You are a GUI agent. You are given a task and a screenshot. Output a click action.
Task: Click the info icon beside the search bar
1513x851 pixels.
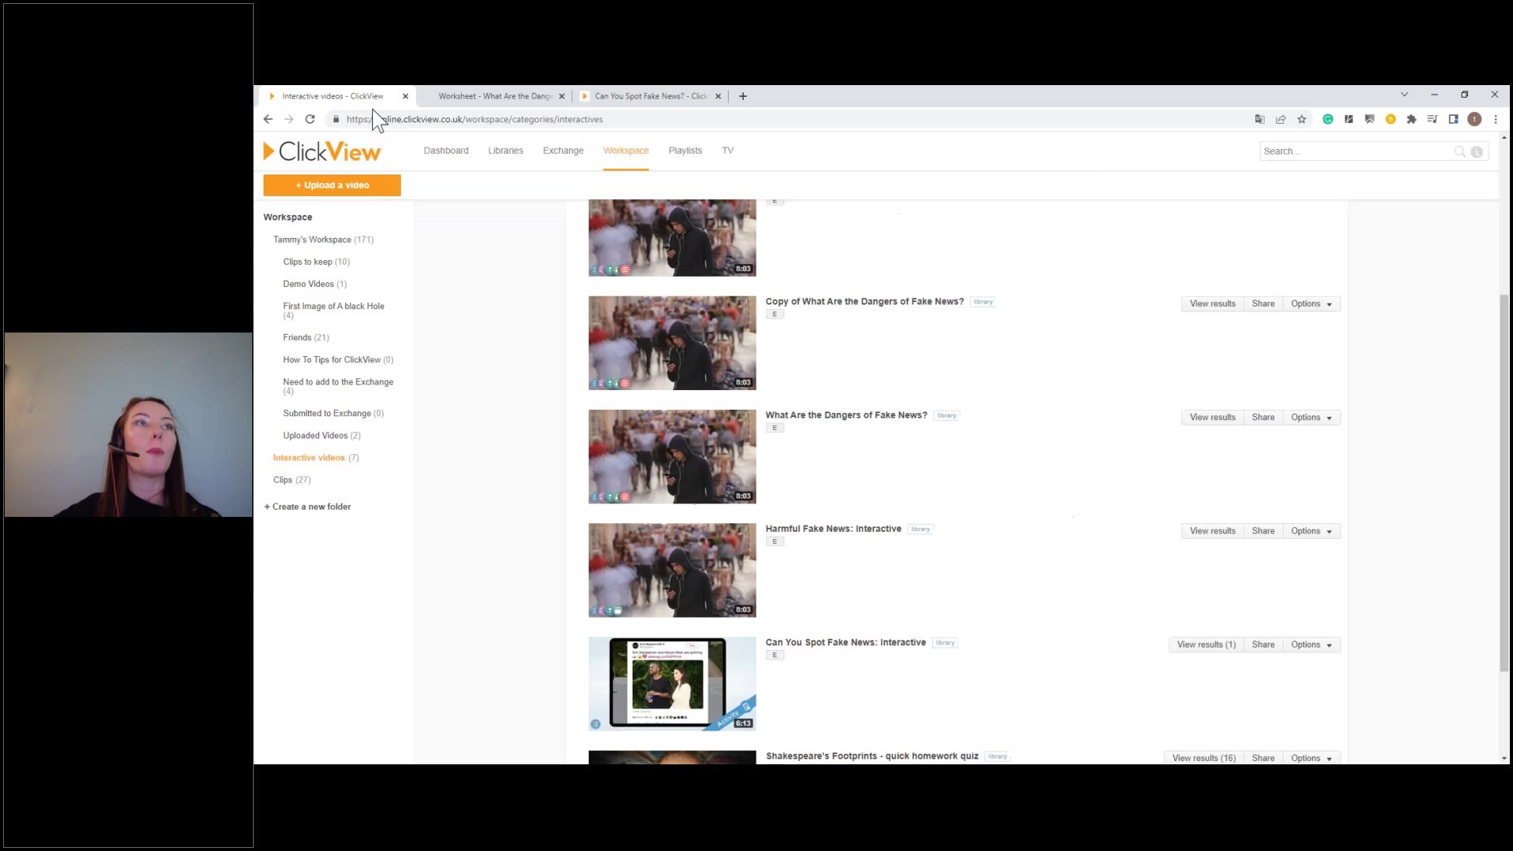[1478, 151]
